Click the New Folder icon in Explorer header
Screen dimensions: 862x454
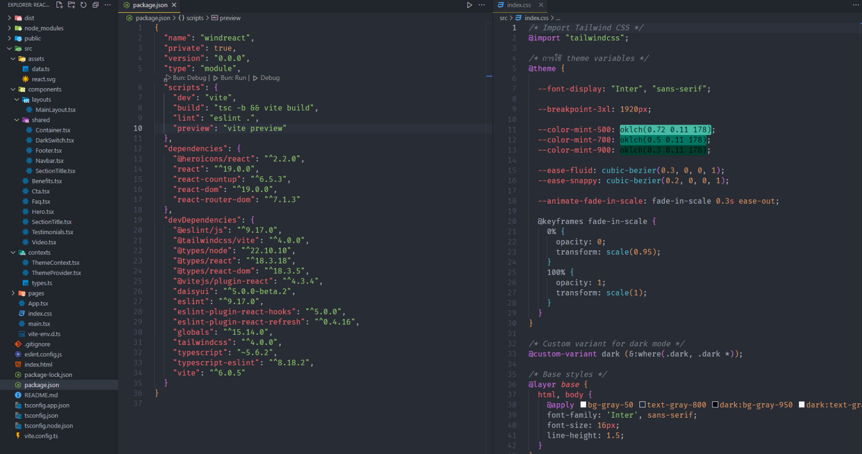click(x=71, y=5)
